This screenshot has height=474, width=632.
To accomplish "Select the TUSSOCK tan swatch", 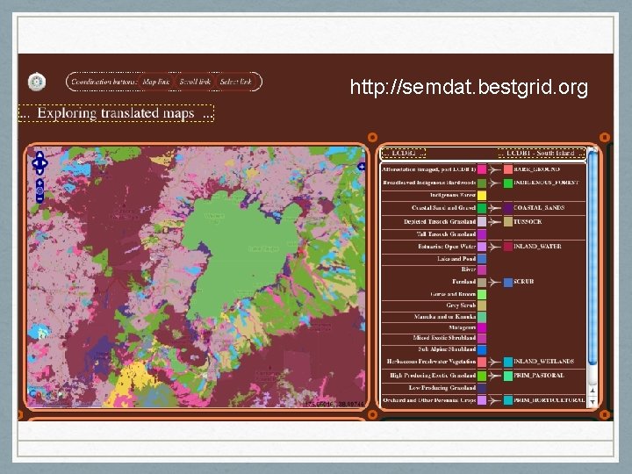I will (x=508, y=222).
